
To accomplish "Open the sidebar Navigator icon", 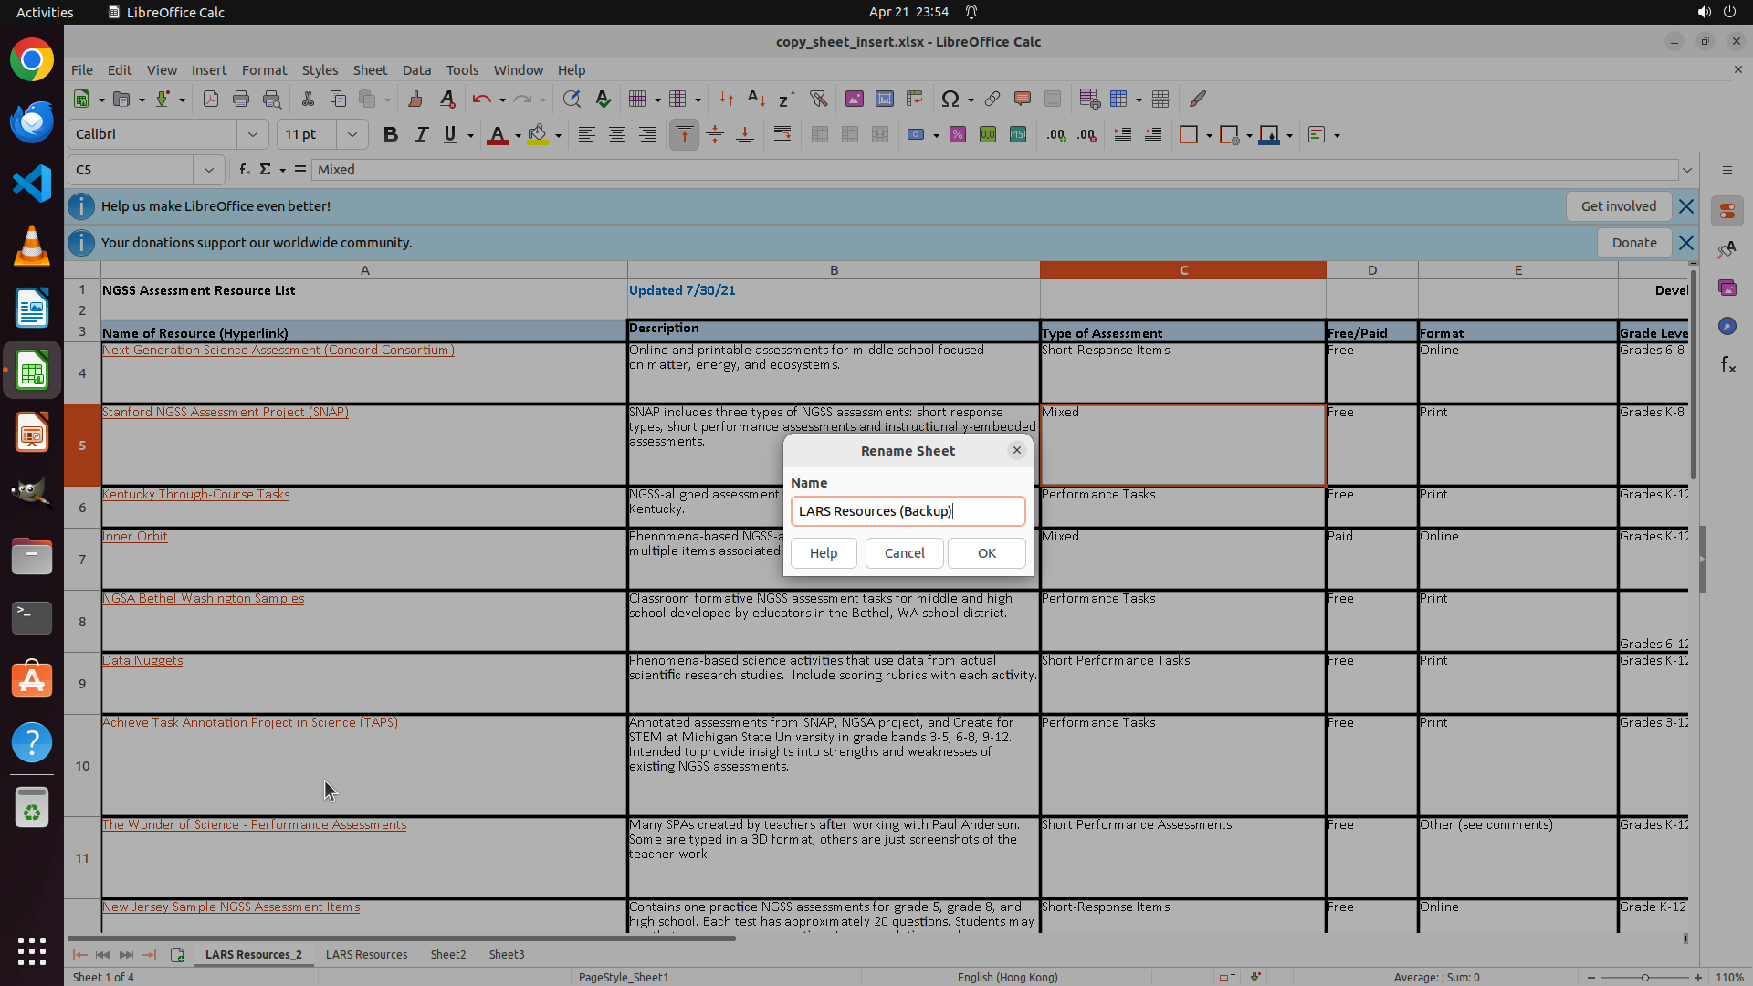I will [x=1727, y=326].
